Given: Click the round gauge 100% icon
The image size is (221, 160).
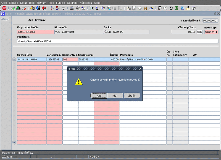Looking at the screenshot, I should coord(165,8).
